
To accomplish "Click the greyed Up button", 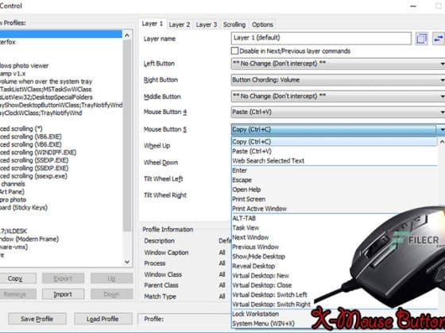I will 111,278.
